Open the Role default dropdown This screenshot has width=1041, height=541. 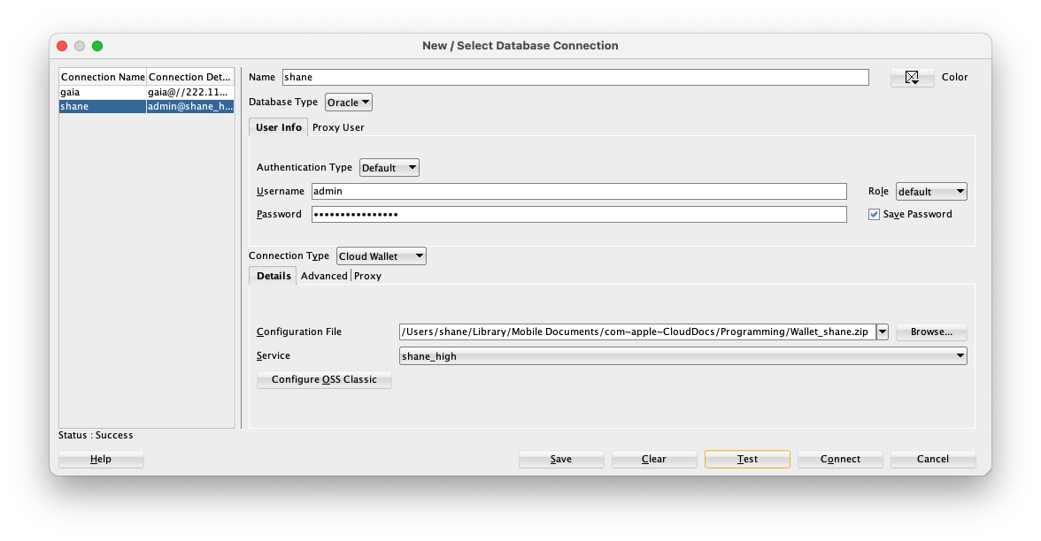[931, 192]
